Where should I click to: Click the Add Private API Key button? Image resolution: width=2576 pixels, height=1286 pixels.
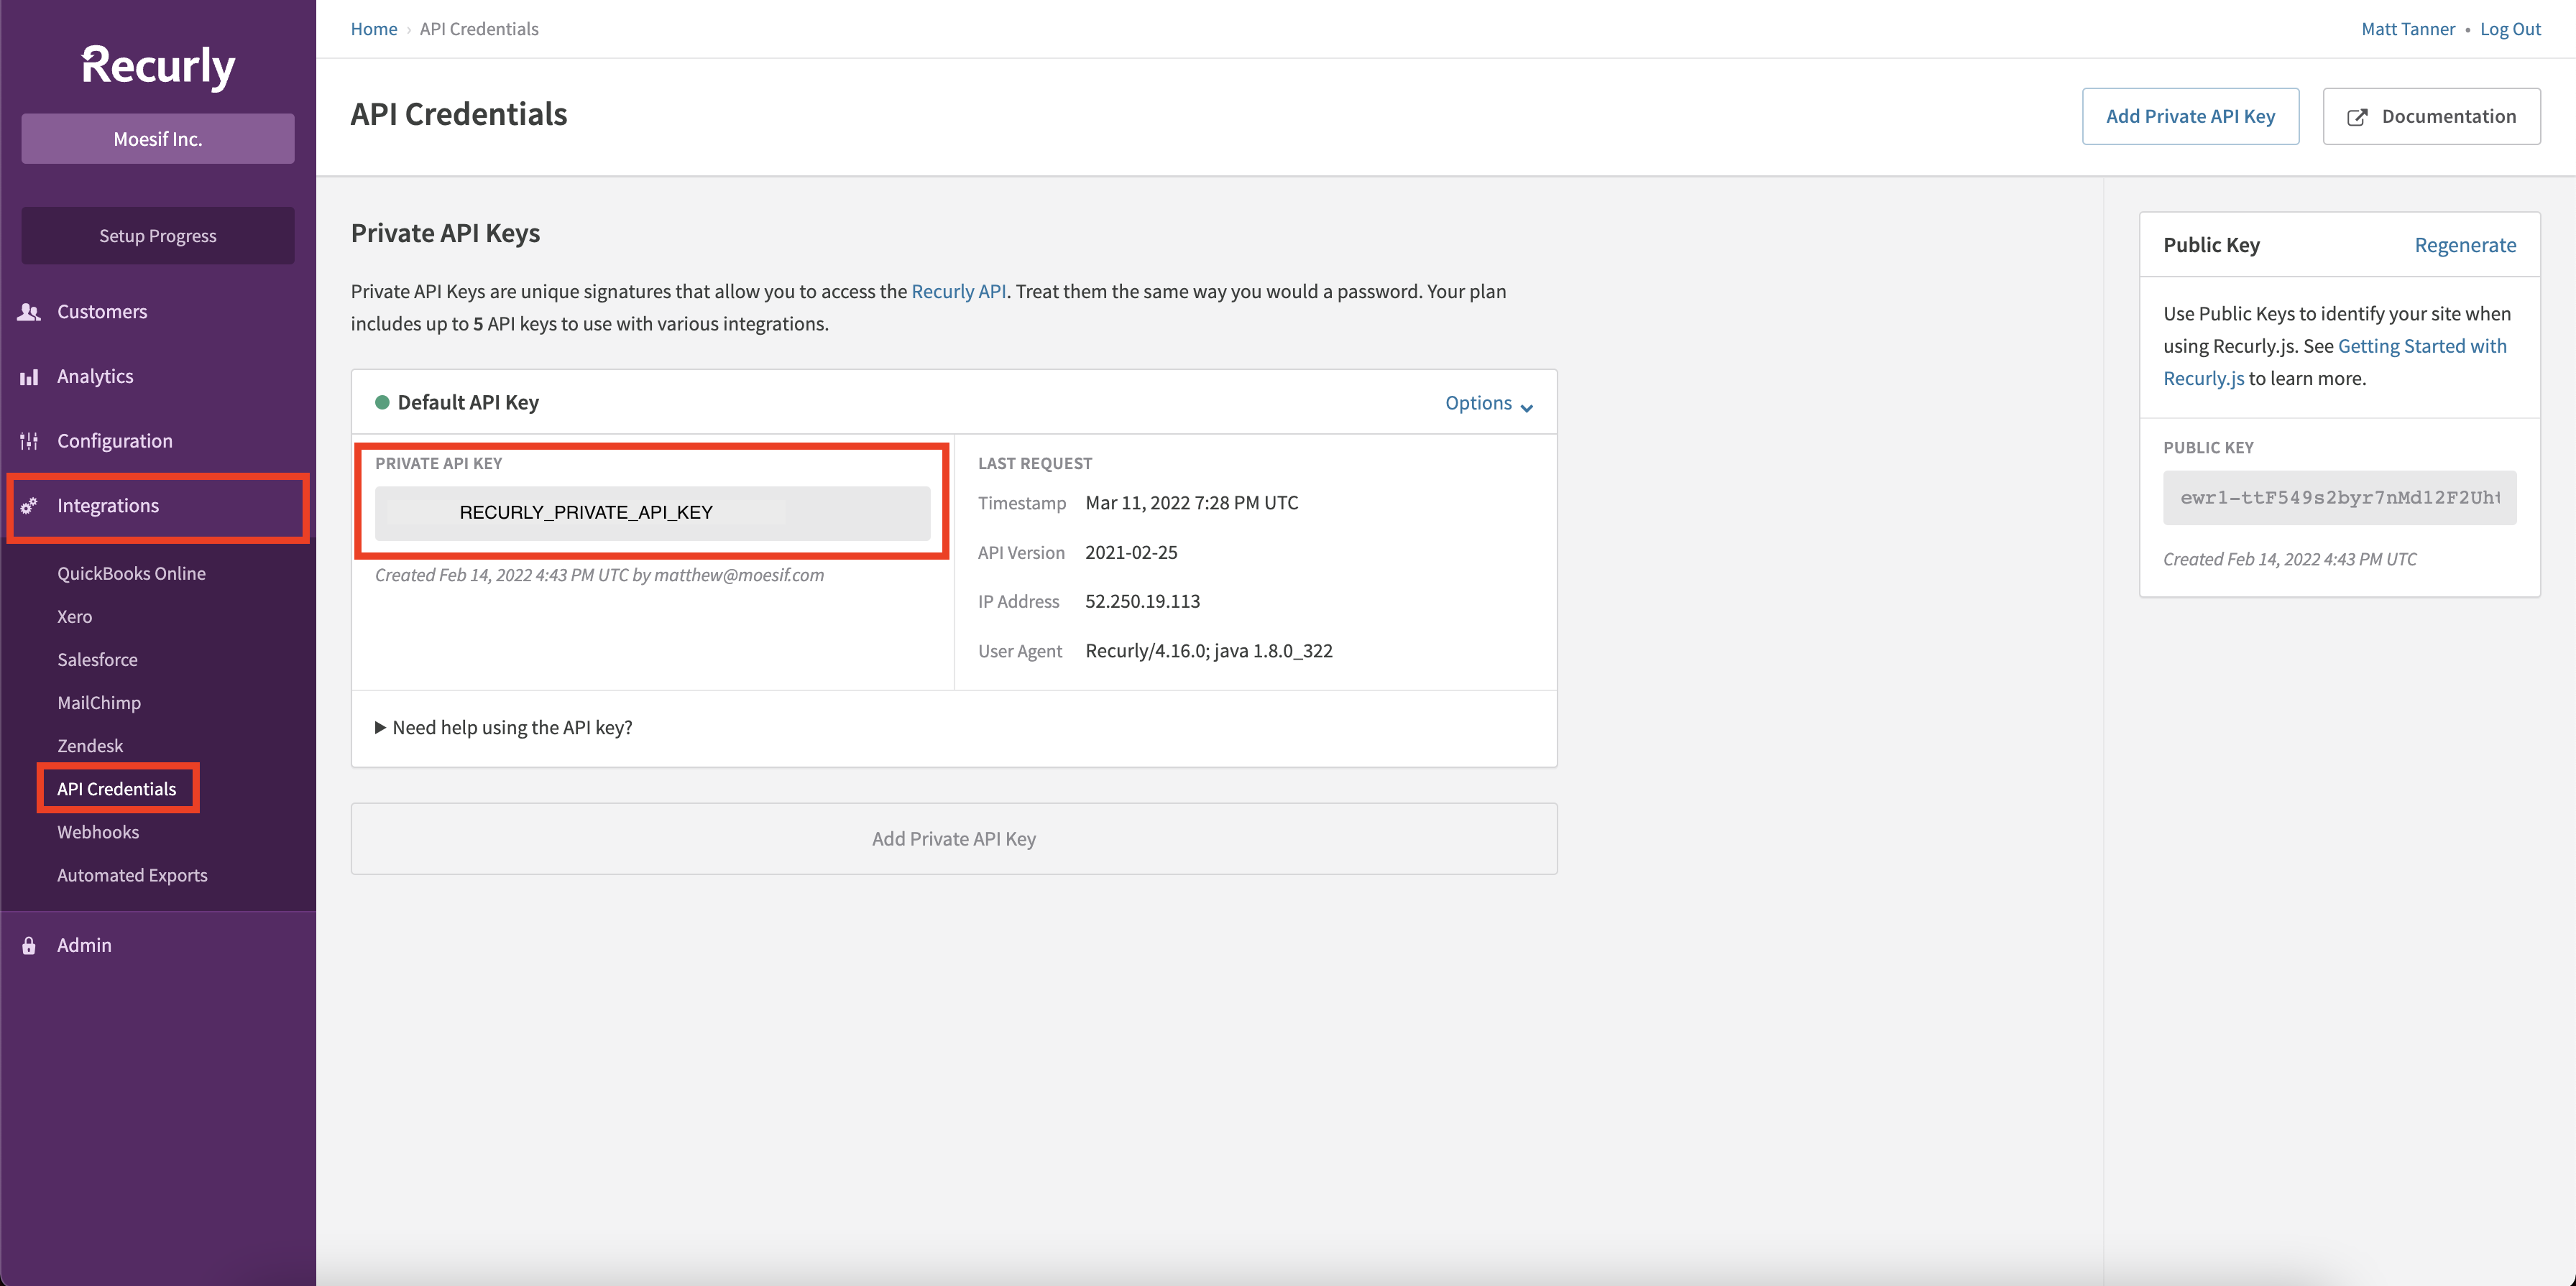[x=2189, y=116]
